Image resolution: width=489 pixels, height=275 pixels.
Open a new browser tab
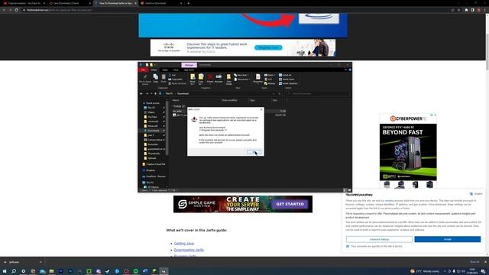[189, 3]
